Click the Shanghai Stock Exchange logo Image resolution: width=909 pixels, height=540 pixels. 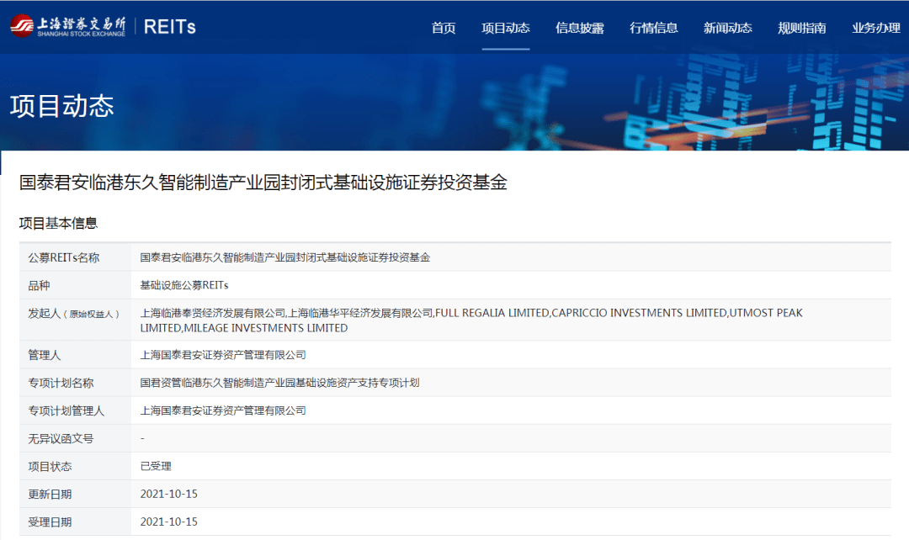(68, 26)
